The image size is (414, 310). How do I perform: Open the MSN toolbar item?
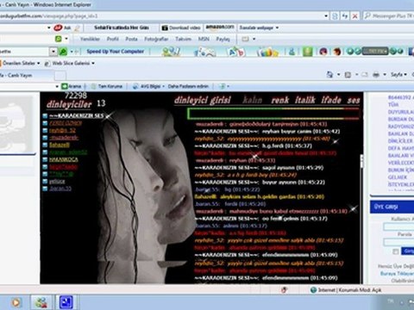(204, 39)
